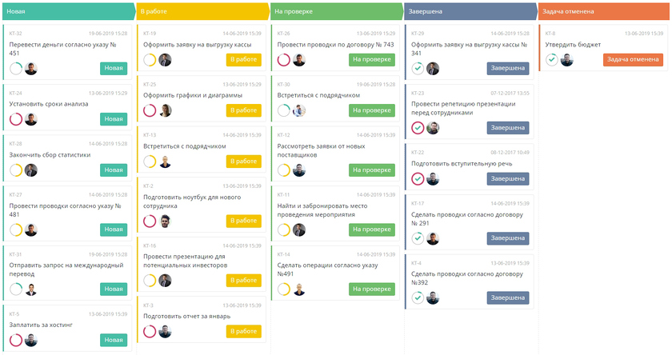This screenshot has height=355, width=672.
Task: Click the progress ring on card KT-5
Action: tap(16, 340)
